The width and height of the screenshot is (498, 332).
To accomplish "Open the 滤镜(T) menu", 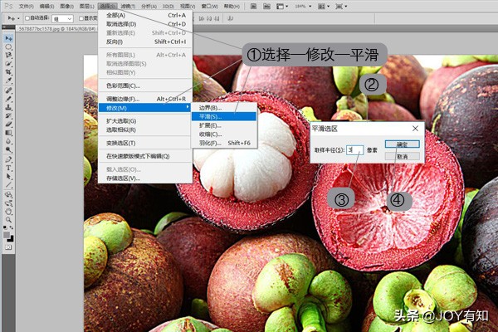I will pos(128,7).
